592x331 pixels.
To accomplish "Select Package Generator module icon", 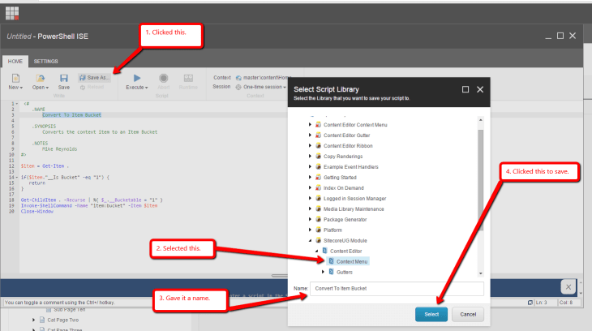I will click(318, 220).
